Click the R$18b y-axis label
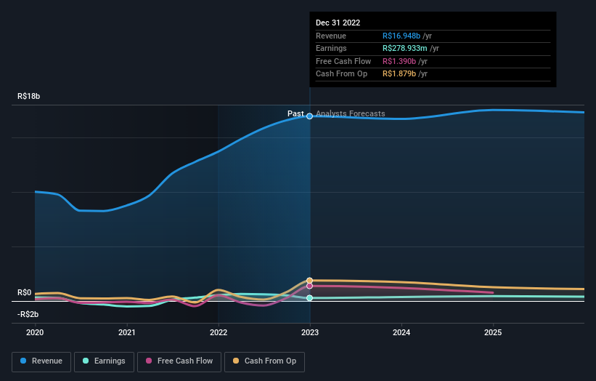Viewport: 596px width, 381px height. pos(28,96)
